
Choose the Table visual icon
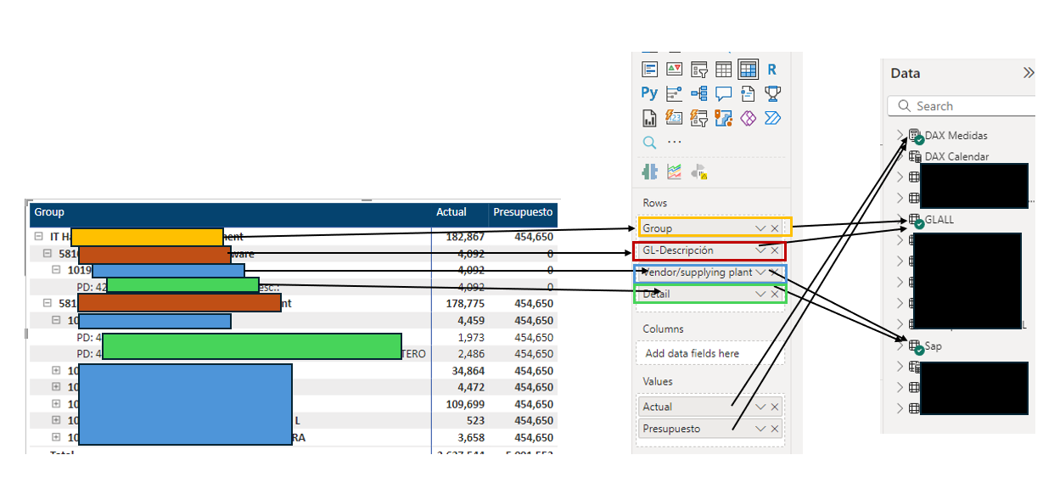coord(724,70)
